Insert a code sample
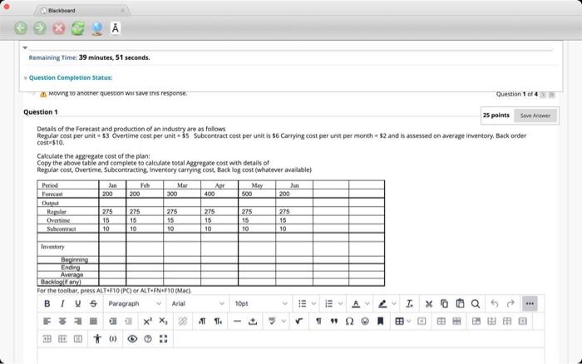The width and height of the screenshot is (582, 364). tap(113, 339)
